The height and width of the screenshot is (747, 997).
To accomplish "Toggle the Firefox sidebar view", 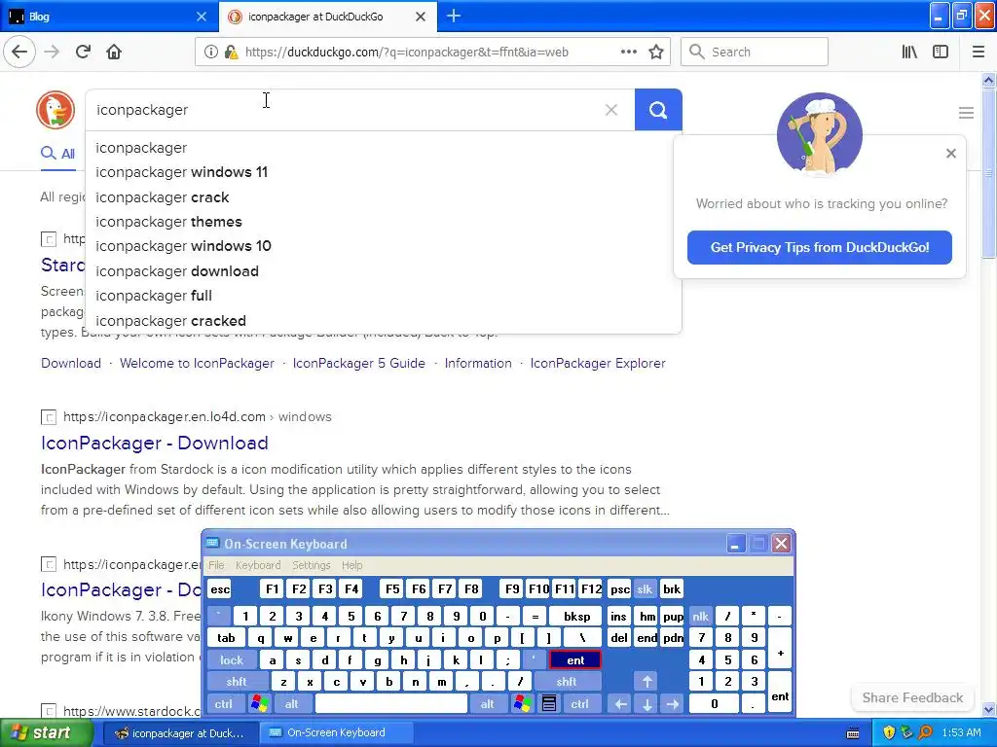I will 941,53.
